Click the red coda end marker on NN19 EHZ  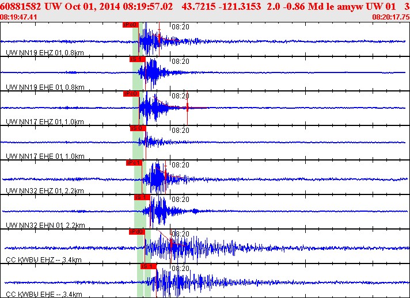pos(160,39)
